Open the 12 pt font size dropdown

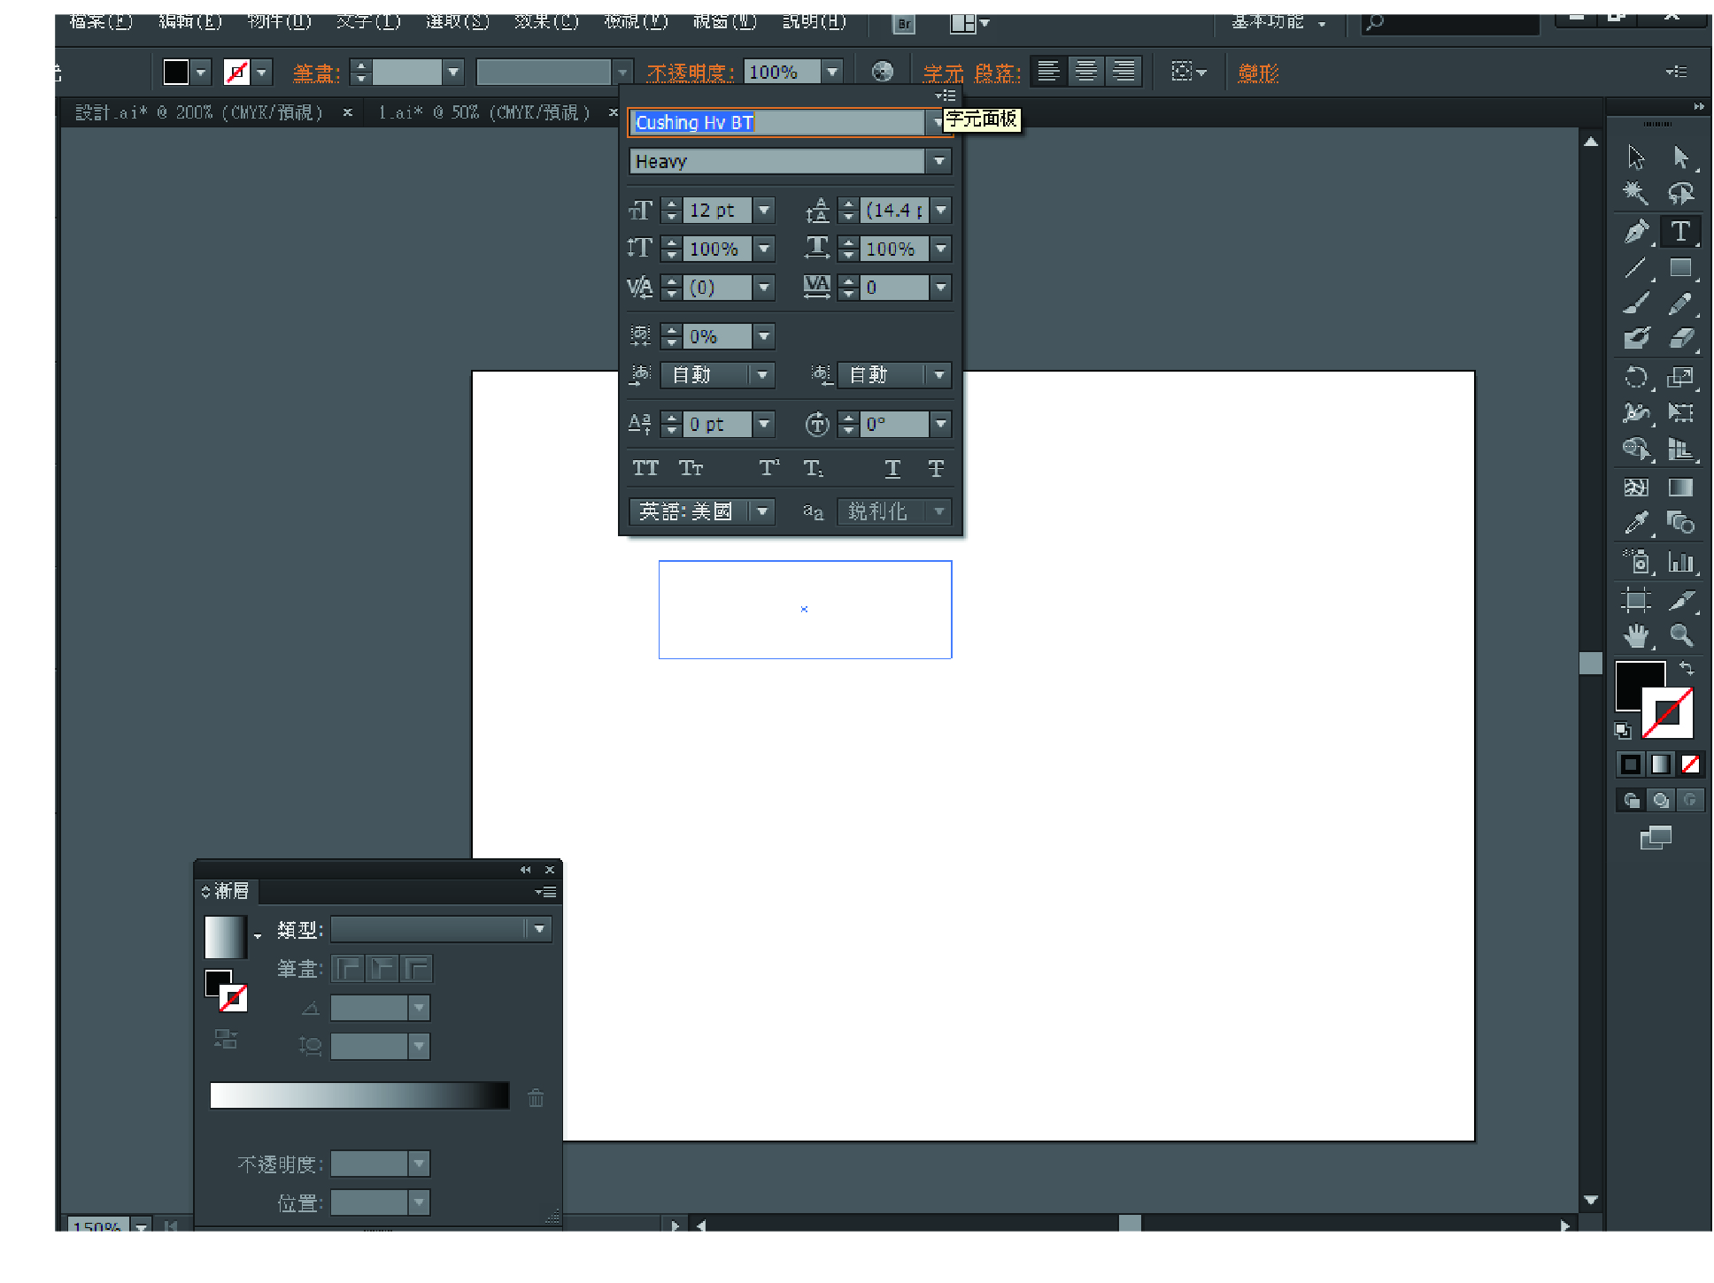click(764, 210)
